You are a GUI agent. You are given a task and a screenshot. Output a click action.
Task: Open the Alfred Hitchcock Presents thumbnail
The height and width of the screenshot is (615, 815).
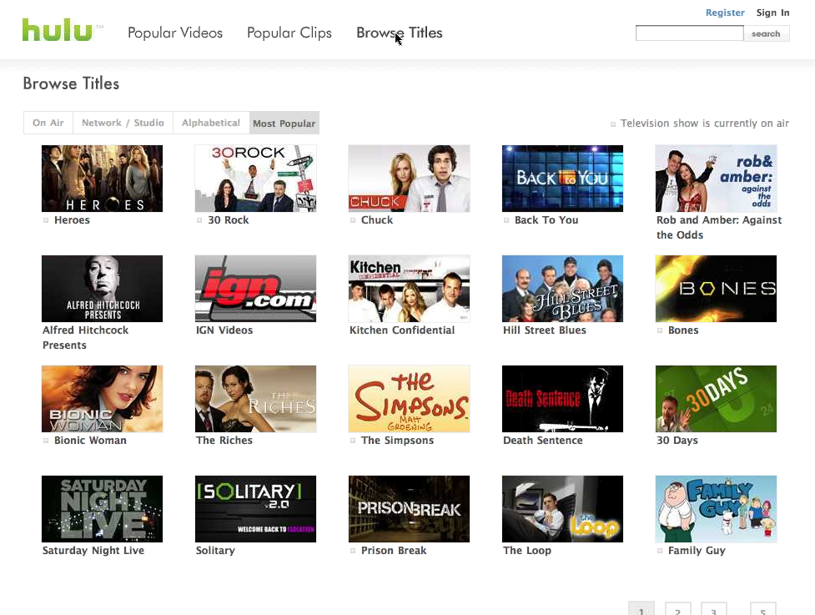pyautogui.click(x=102, y=289)
